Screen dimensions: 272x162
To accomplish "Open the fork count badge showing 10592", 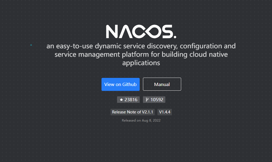I will coord(154,99).
